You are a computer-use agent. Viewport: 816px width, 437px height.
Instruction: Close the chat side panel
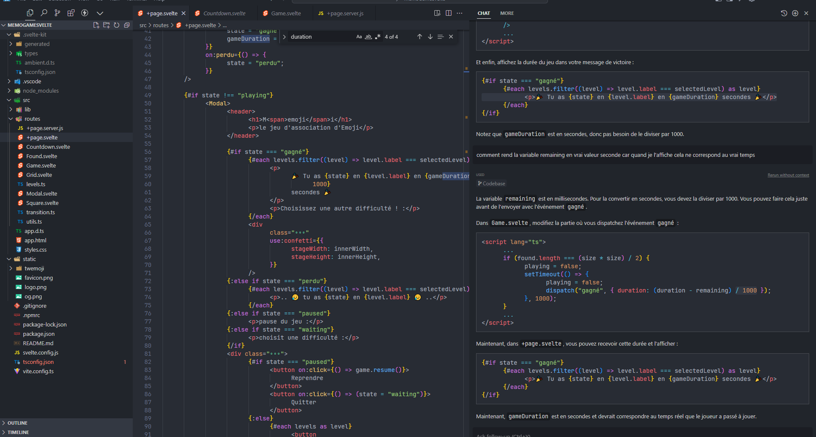click(x=806, y=13)
